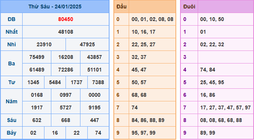
Task: Select the Sáu prize label
Action: [11, 120]
